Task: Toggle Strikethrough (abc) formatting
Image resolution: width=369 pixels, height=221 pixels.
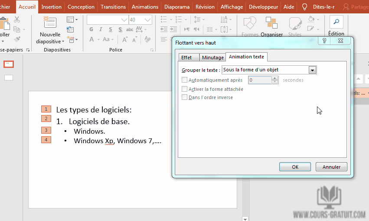Action: pos(130,29)
